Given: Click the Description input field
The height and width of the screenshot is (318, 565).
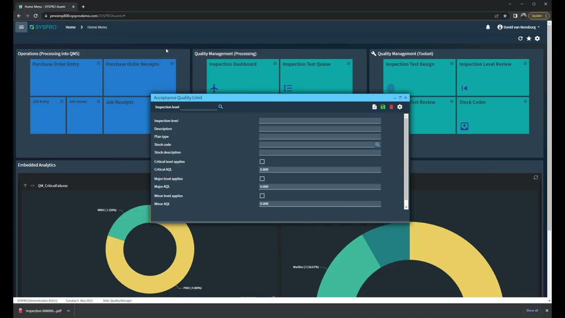Looking at the screenshot, I should (x=320, y=129).
